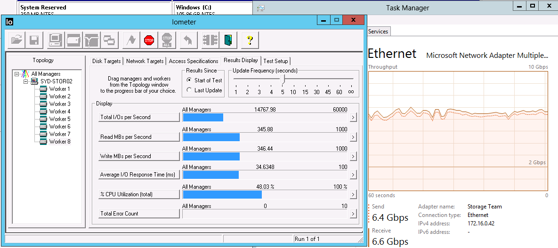Click the 346.44 write MBs value
Screen dimensions: 558x248
coord(265,149)
